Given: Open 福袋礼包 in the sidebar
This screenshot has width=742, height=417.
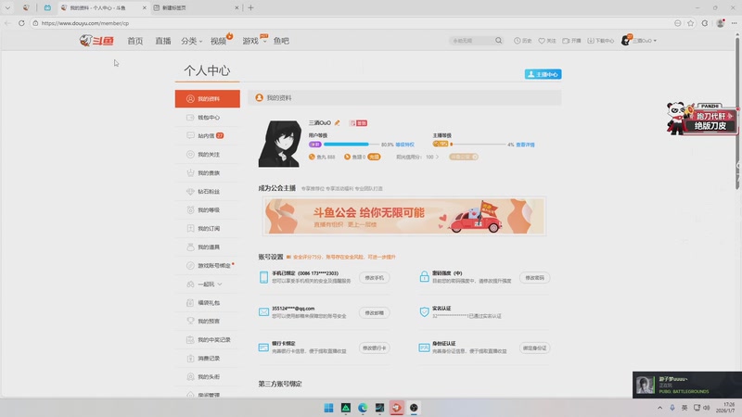Looking at the screenshot, I should [207, 303].
